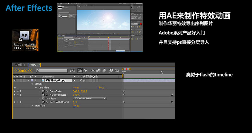
Task: Click the Label tag column header icon
Action: (x=31, y=77)
